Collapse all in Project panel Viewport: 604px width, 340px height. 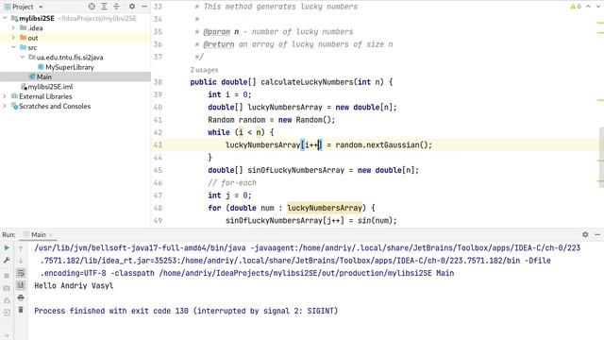click(116, 7)
